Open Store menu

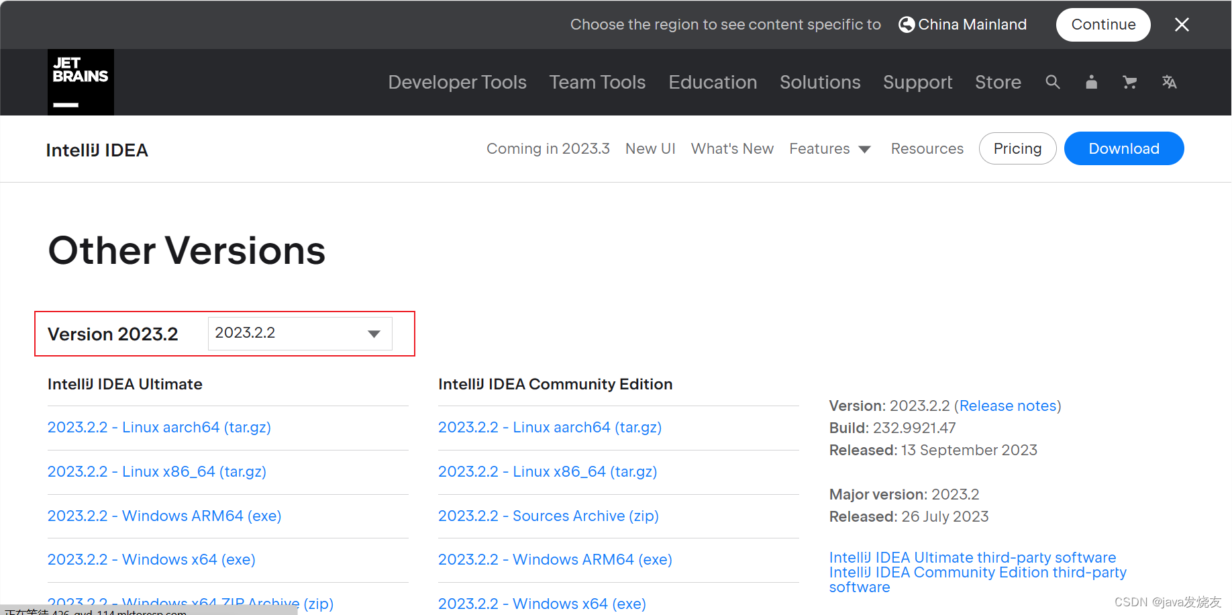pos(998,82)
